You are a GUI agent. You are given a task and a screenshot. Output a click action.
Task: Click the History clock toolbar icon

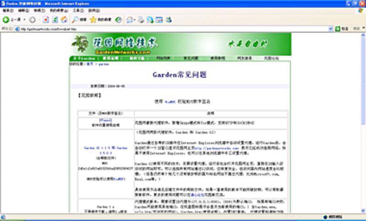[118, 20]
